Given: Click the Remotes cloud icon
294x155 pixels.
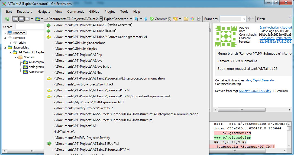Looking at the screenshot, I should click(x=10, y=38).
